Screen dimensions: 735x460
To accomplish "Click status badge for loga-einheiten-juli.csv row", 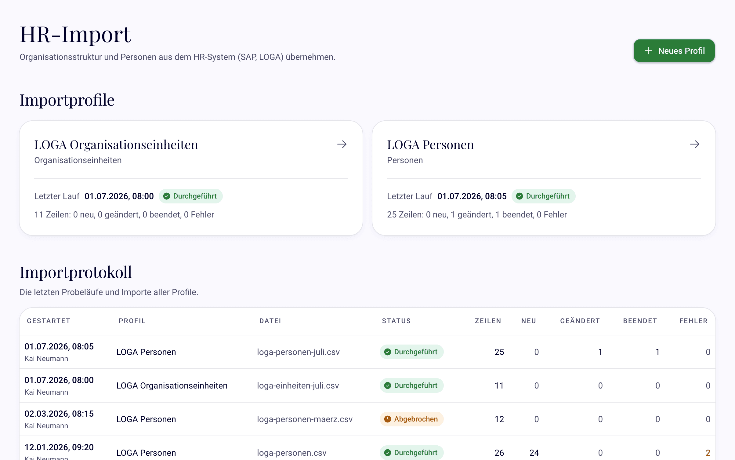I will tap(411, 385).
